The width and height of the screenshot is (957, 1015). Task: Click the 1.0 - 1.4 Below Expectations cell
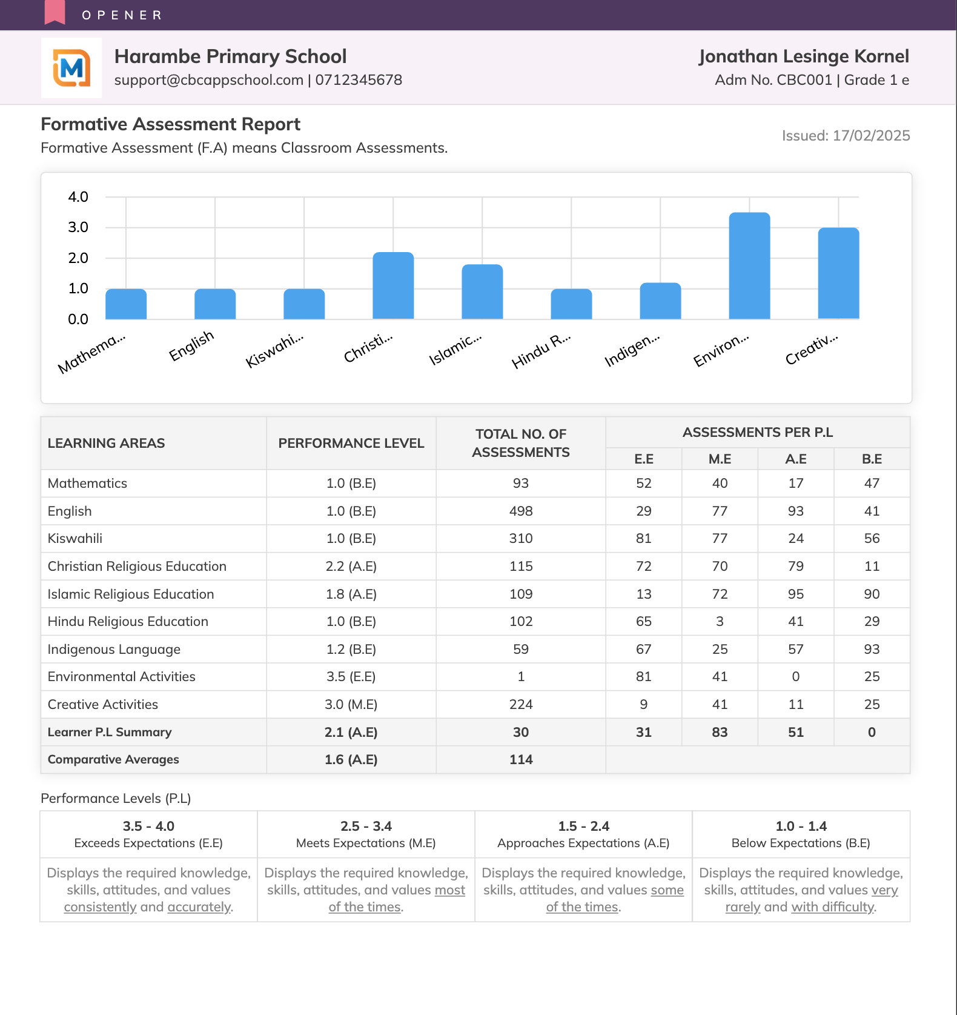pyautogui.click(x=801, y=834)
